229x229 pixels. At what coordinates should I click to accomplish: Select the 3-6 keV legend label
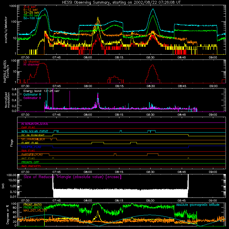point(30,7)
